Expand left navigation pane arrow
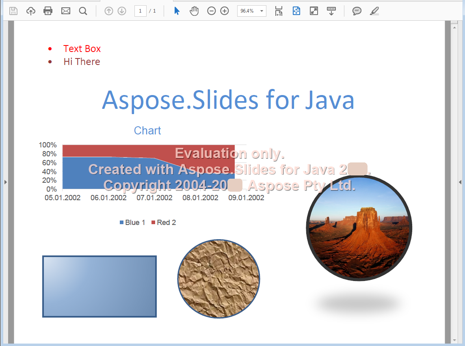This screenshot has width=465, height=346. tap(6, 182)
